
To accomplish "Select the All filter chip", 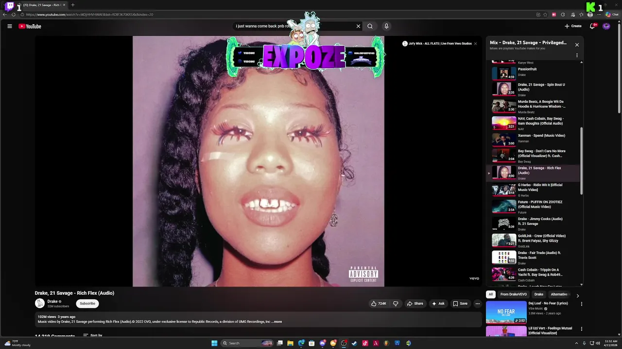I will point(491,294).
